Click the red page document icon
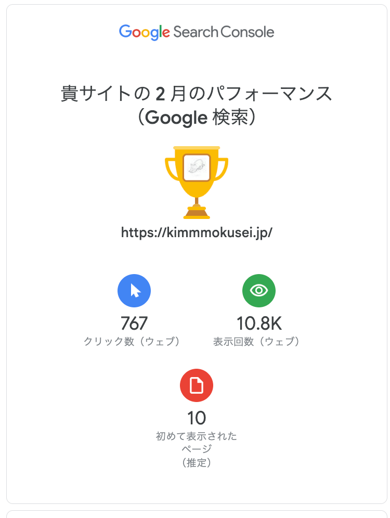 pyautogui.click(x=197, y=385)
